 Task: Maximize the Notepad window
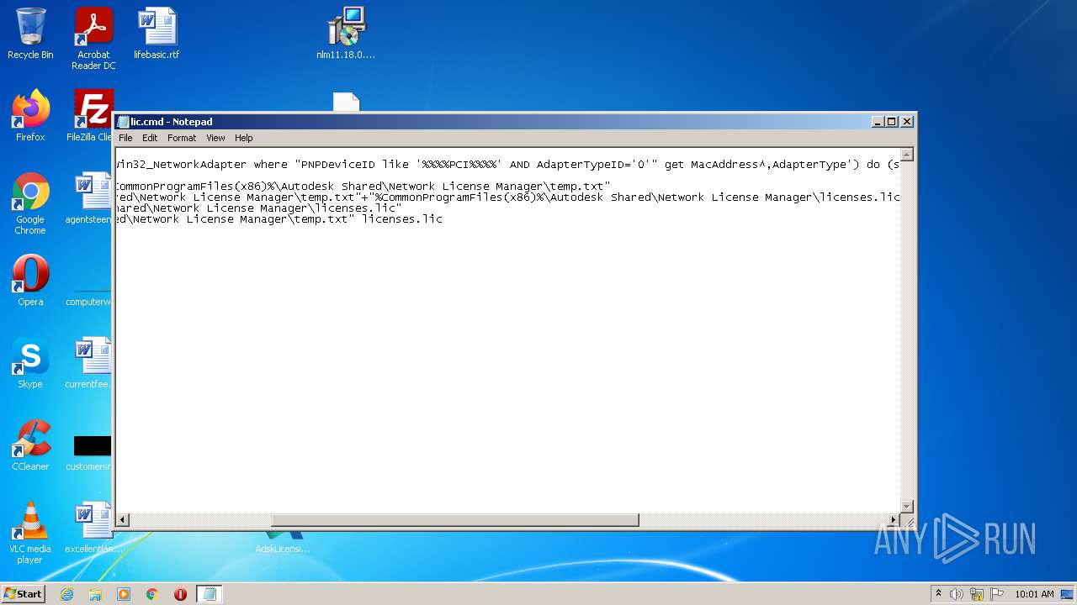pyautogui.click(x=892, y=122)
